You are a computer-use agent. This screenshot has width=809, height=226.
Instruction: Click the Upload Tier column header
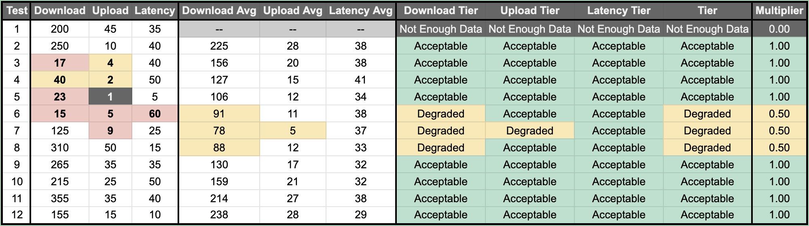529,11
